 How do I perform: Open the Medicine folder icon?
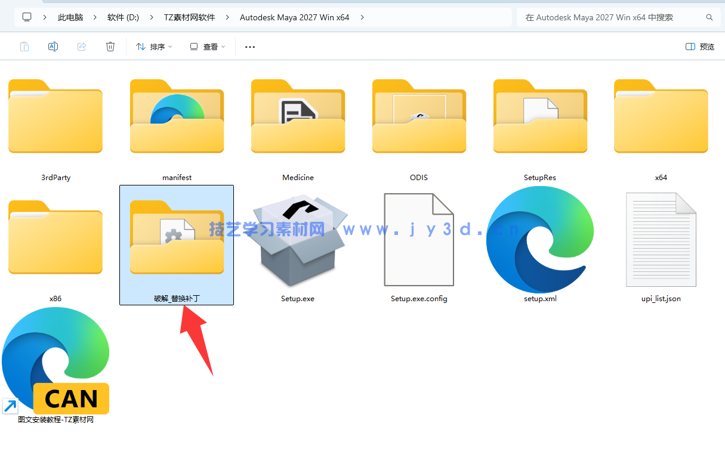[298, 117]
